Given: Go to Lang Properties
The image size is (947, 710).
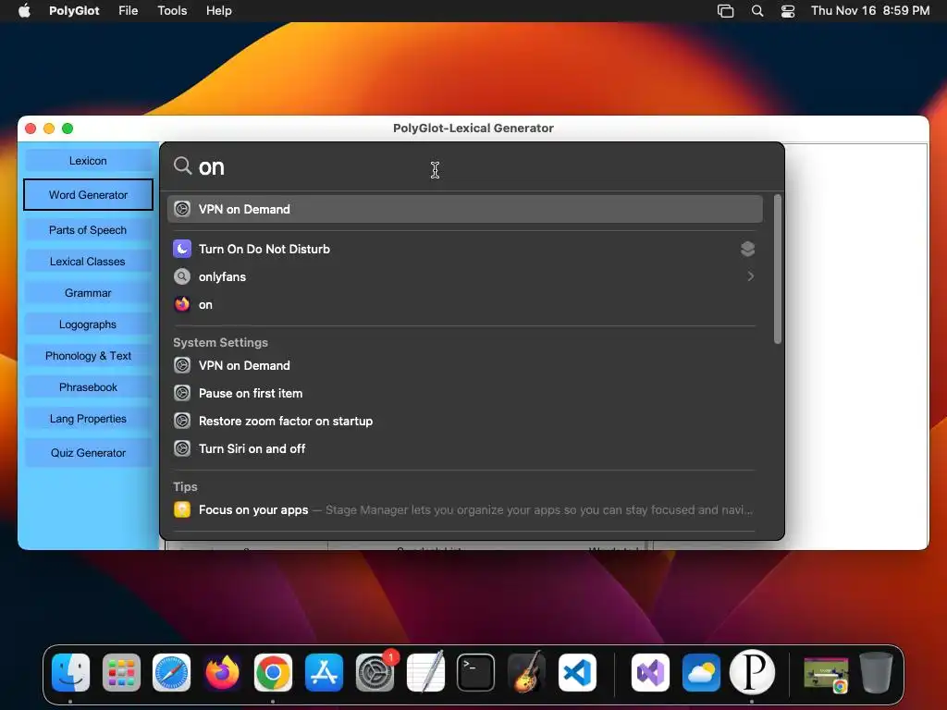Looking at the screenshot, I should coord(88,419).
